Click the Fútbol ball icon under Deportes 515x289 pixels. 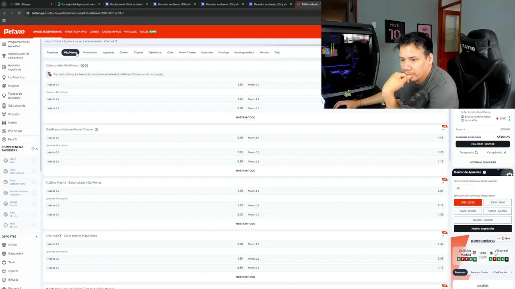coord(4,245)
